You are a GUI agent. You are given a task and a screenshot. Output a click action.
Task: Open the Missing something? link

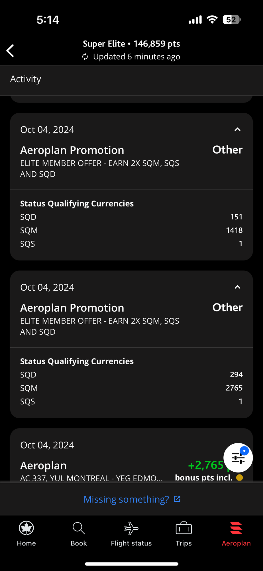(126, 499)
